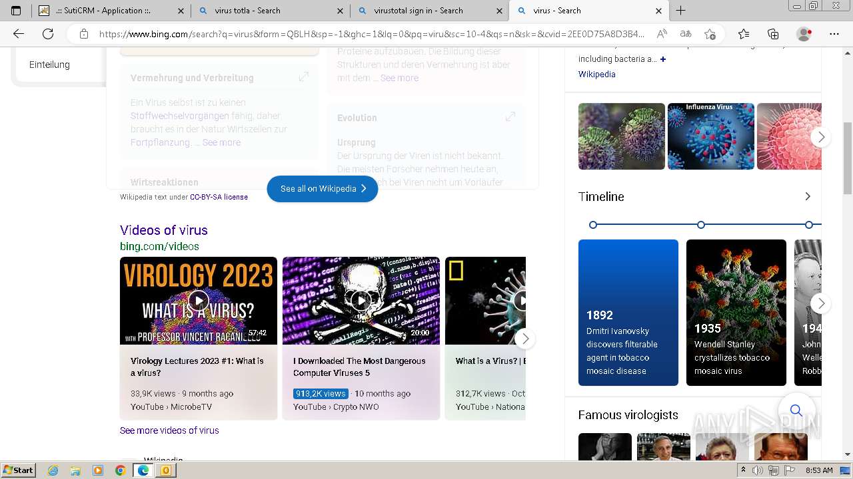Go back to previous page
This screenshot has height=479, width=853.
(18, 34)
